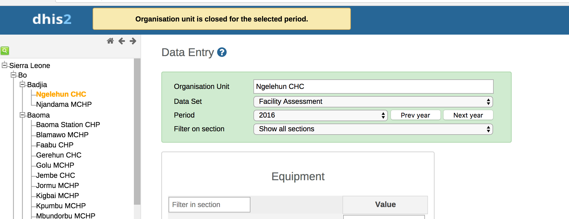This screenshot has width=569, height=219.
Task: Click the dhis2 logo
Action: [x=52, y=19]
